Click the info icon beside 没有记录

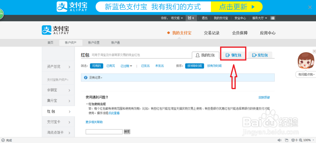pyautogui.click(x=86, y=78)
